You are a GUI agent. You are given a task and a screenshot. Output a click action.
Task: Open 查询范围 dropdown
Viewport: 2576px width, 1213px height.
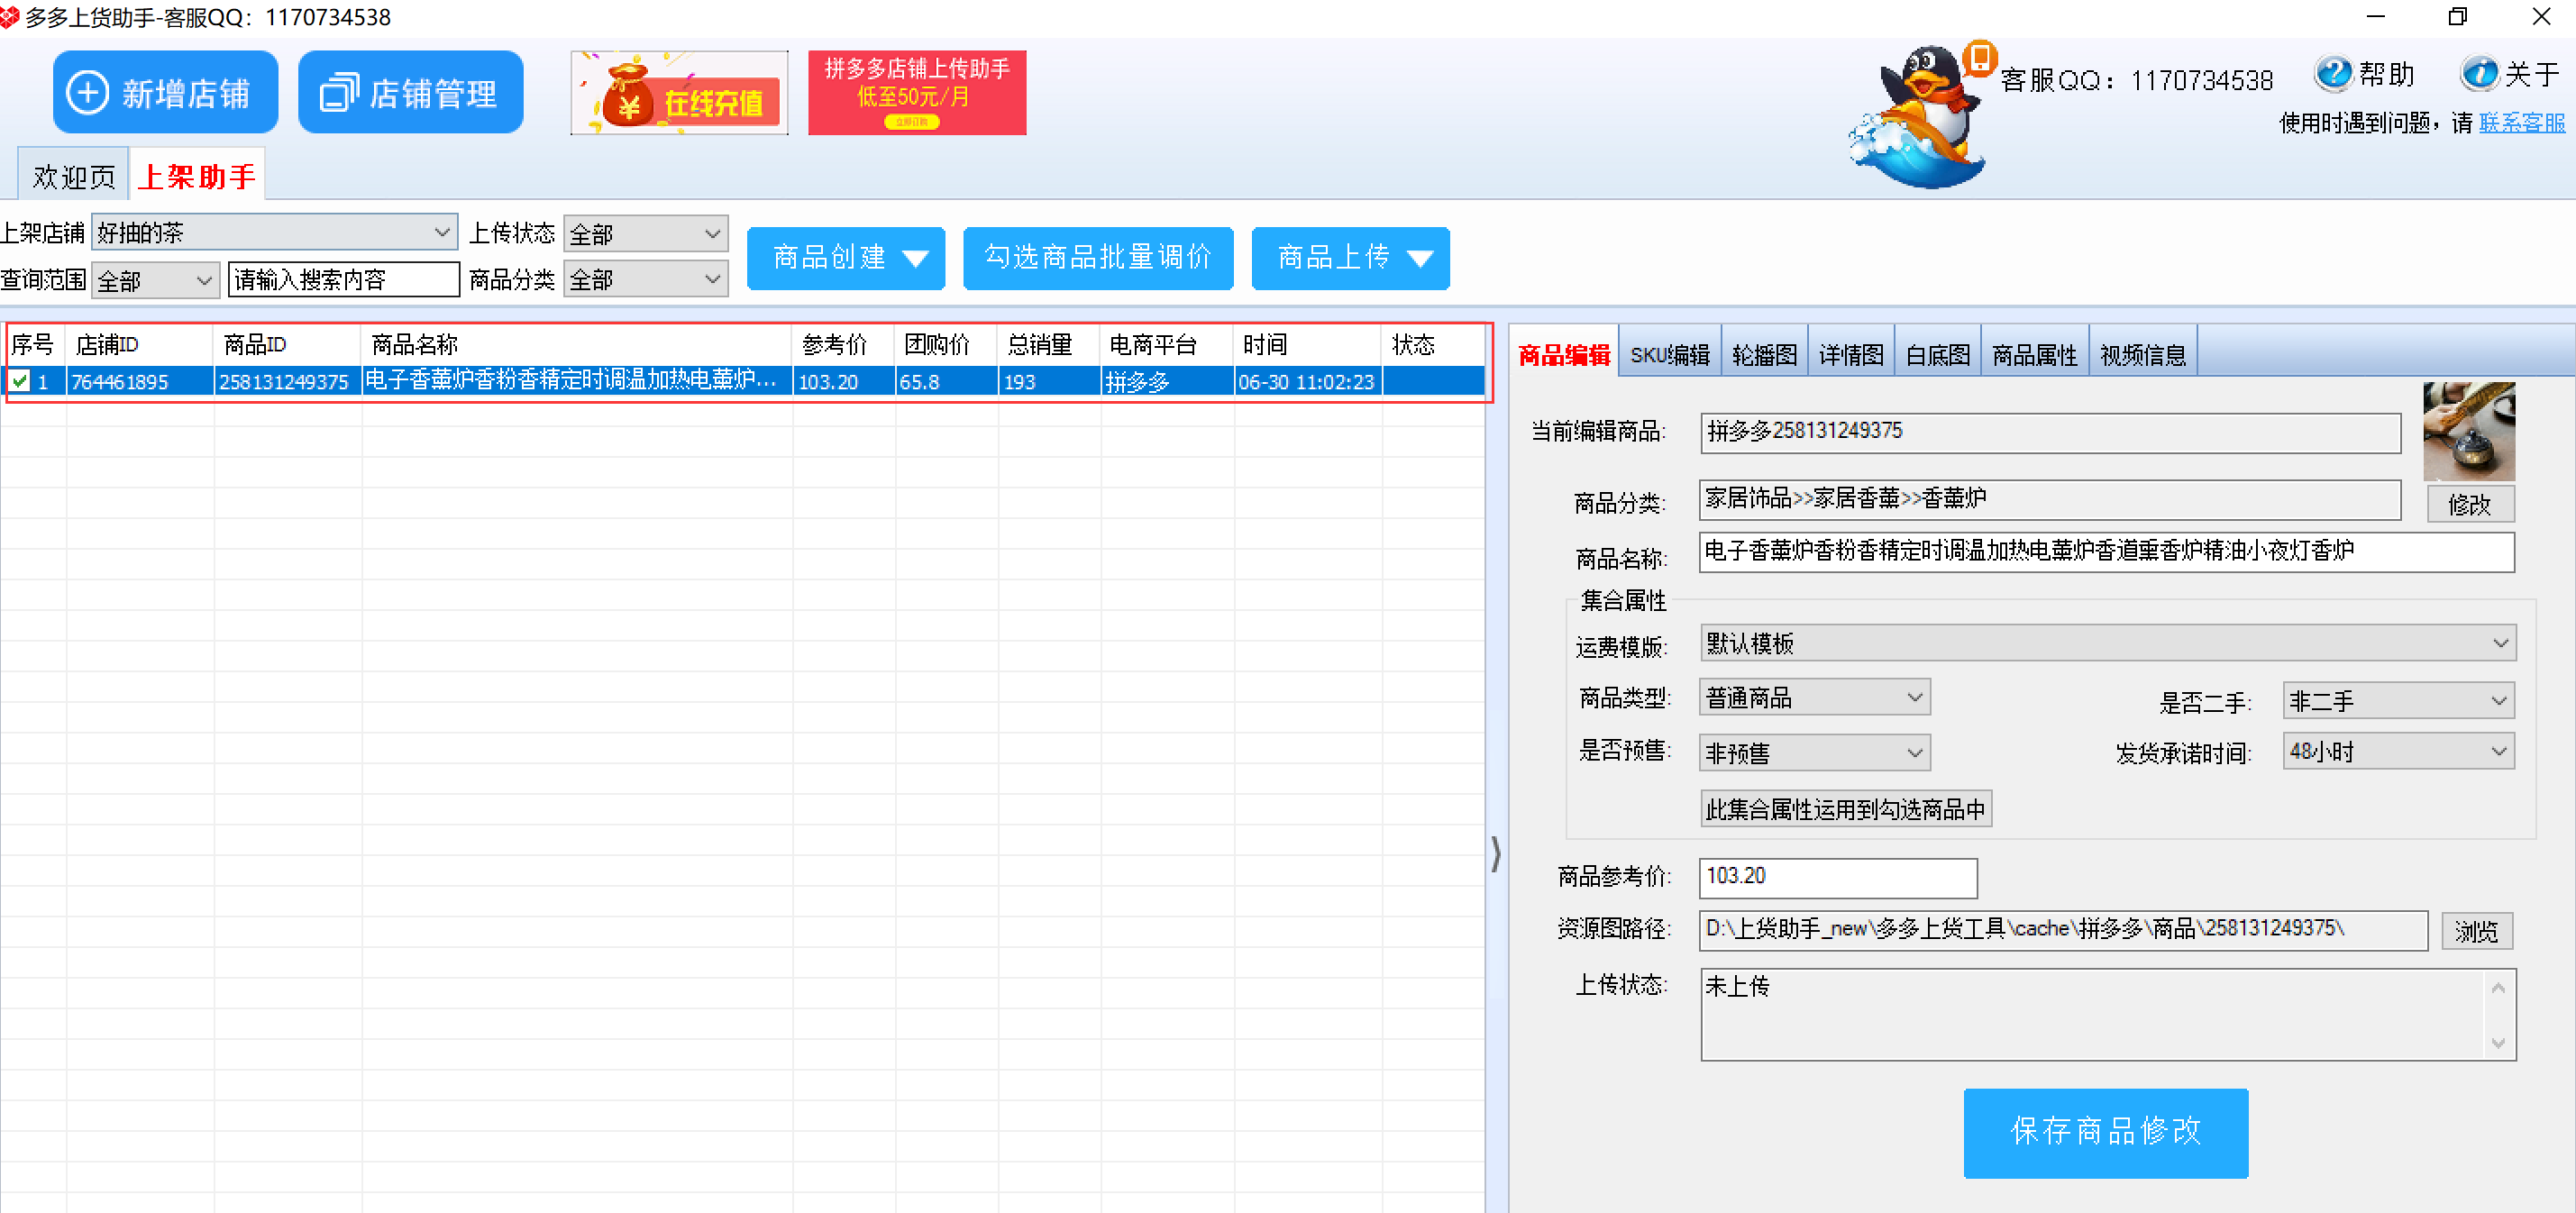[x=155, y=280]
